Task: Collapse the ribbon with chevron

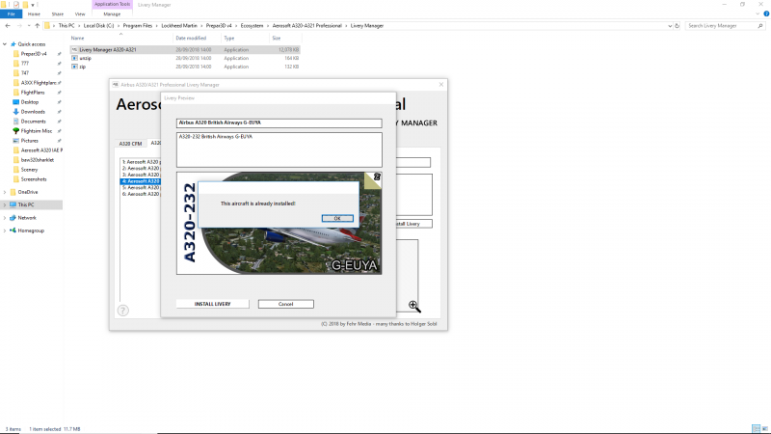Action: point(758,14)
